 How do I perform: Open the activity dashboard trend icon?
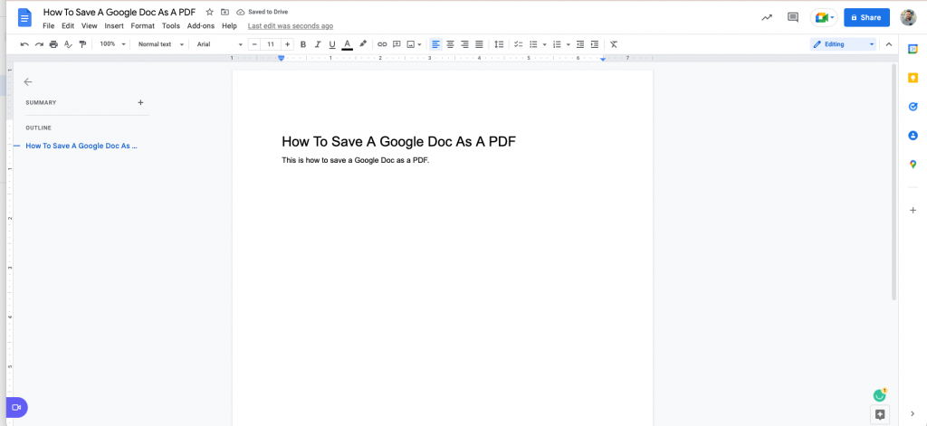pyautogui.click(x=767, y=18)
